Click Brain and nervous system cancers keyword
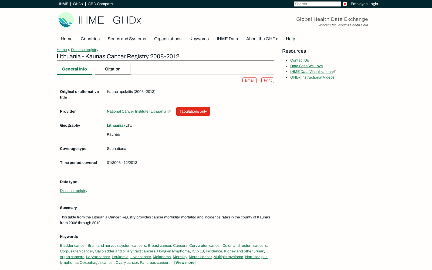432x270 pixels. pyautogui.click(x=117, y=245)
